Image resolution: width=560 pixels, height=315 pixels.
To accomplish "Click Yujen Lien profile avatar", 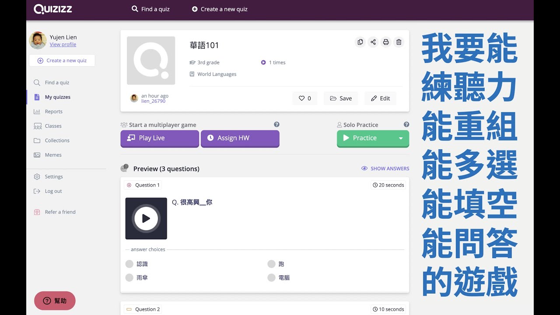I will tap(38, 40).
